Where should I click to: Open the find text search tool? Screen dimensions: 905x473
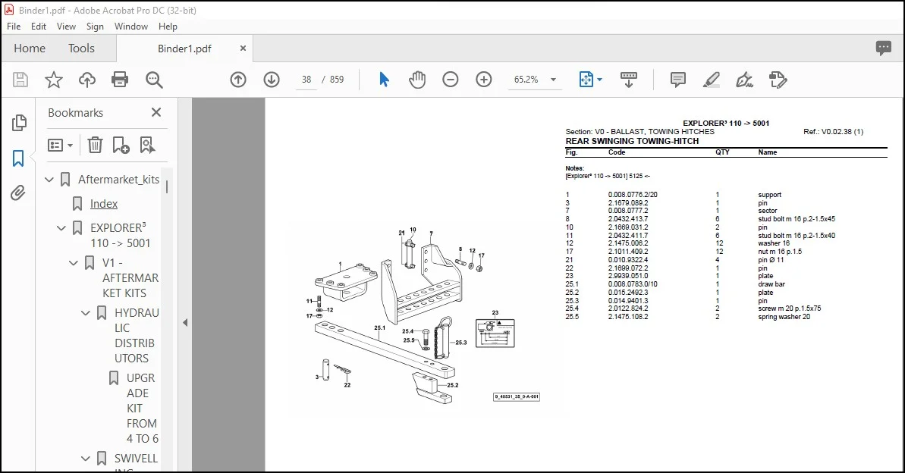154,80
